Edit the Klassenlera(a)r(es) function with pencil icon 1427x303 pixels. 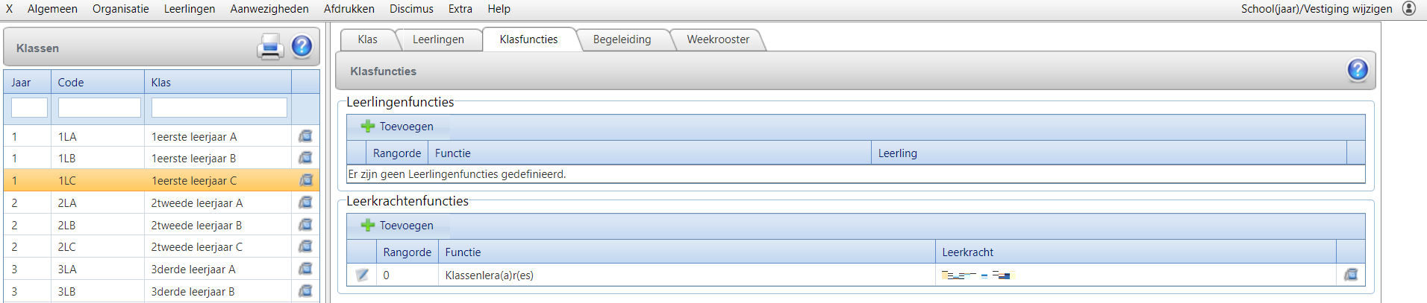click(362, 275)
